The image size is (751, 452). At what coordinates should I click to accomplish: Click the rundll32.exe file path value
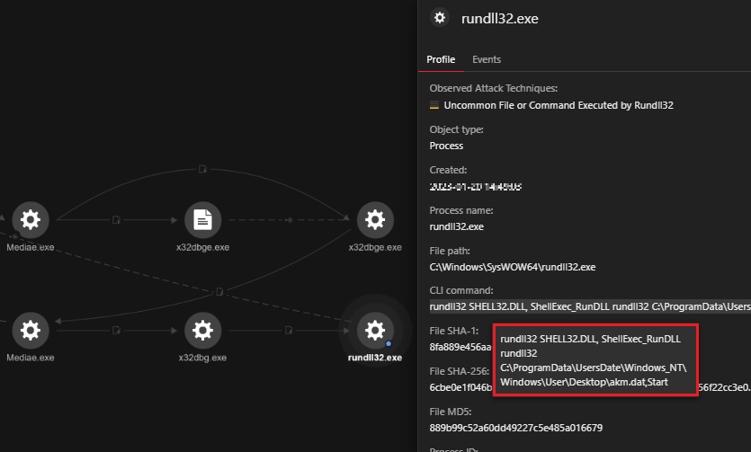coord(513,267)
